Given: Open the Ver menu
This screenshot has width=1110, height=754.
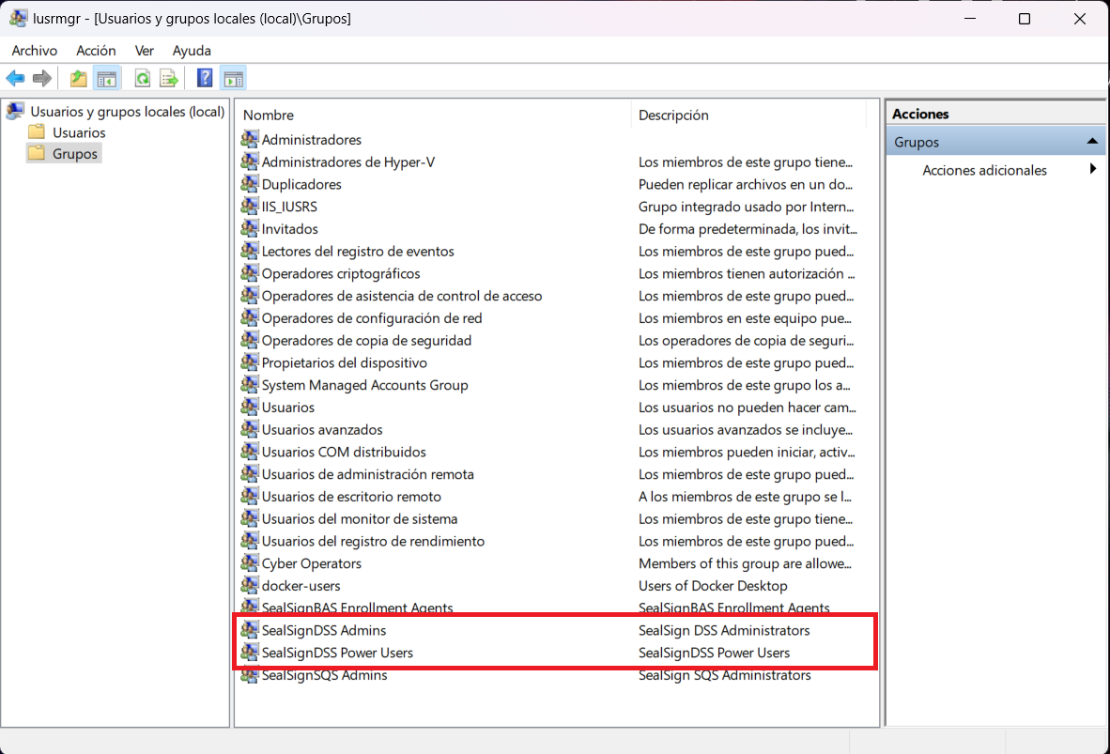Looking at the screenshot, I should (x=144, y=51).
